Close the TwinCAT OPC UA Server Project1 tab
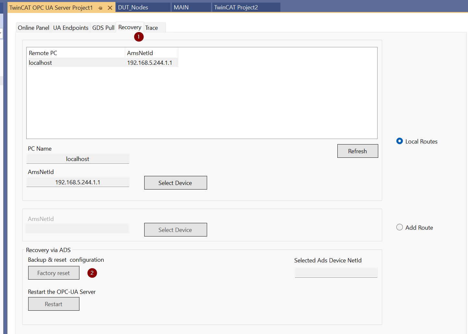The image size is (468, 334). pos(110,8)
